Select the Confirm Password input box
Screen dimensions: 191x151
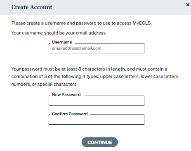[97, 120]
